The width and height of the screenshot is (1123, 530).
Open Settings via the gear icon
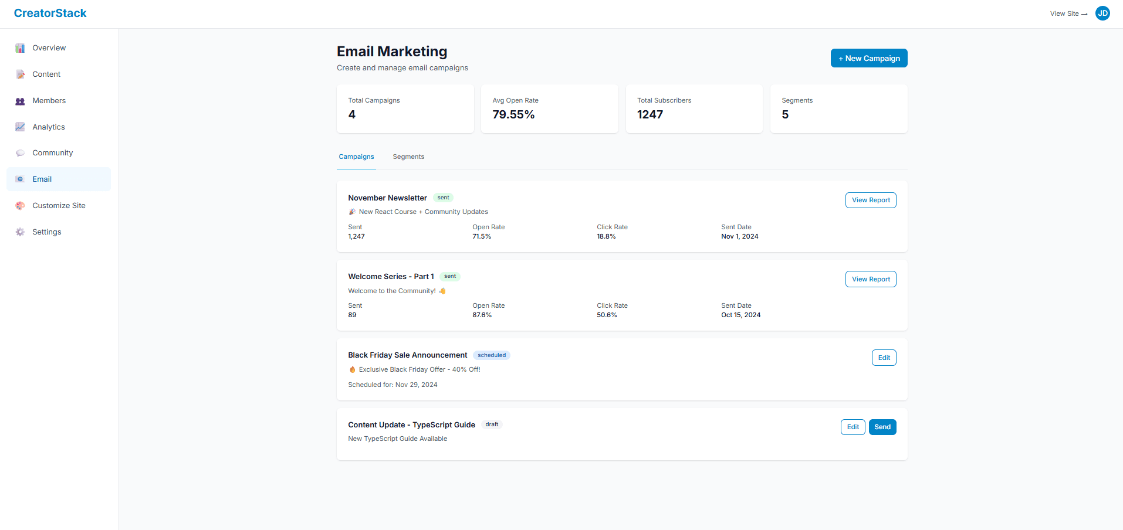(20, 232)
